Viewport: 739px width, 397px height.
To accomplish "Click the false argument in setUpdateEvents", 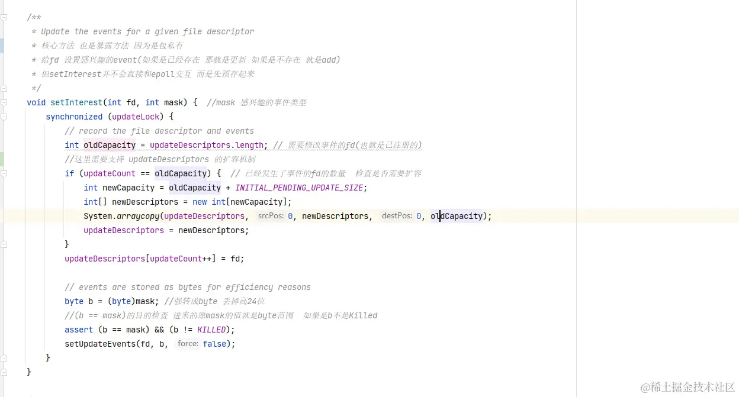I will (x=214, y=344).
